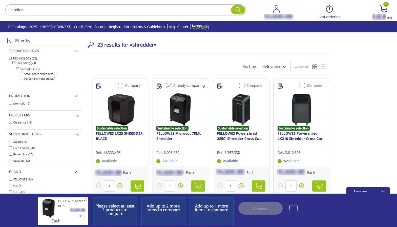Add Powershred 225Ci to cart
The image size is (397, 227).
pos(259,186)
